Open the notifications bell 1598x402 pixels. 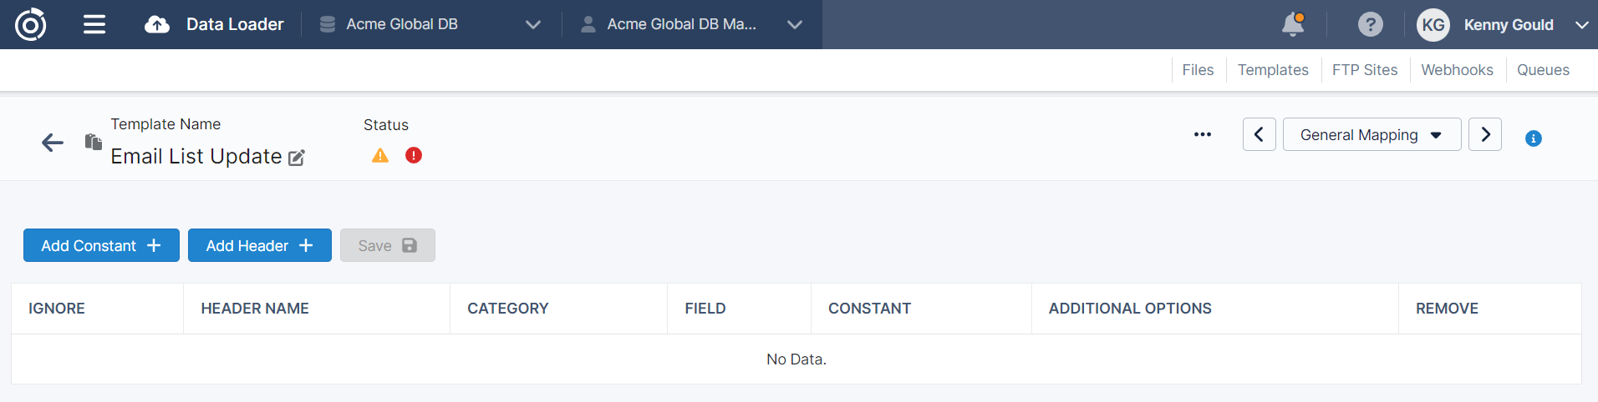(x=1292, y=24)
